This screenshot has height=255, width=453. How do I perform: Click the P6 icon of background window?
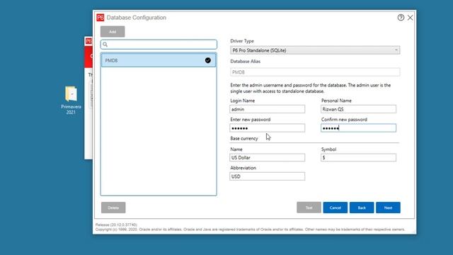tap(88, 41)
